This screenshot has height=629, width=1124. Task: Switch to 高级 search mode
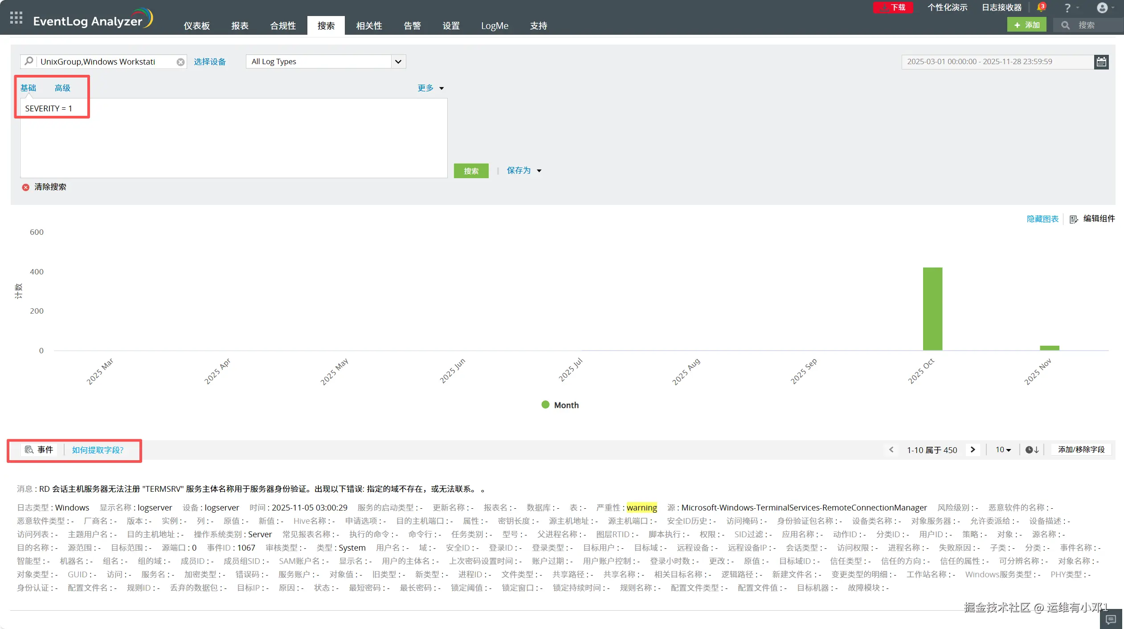coord(62,88)
